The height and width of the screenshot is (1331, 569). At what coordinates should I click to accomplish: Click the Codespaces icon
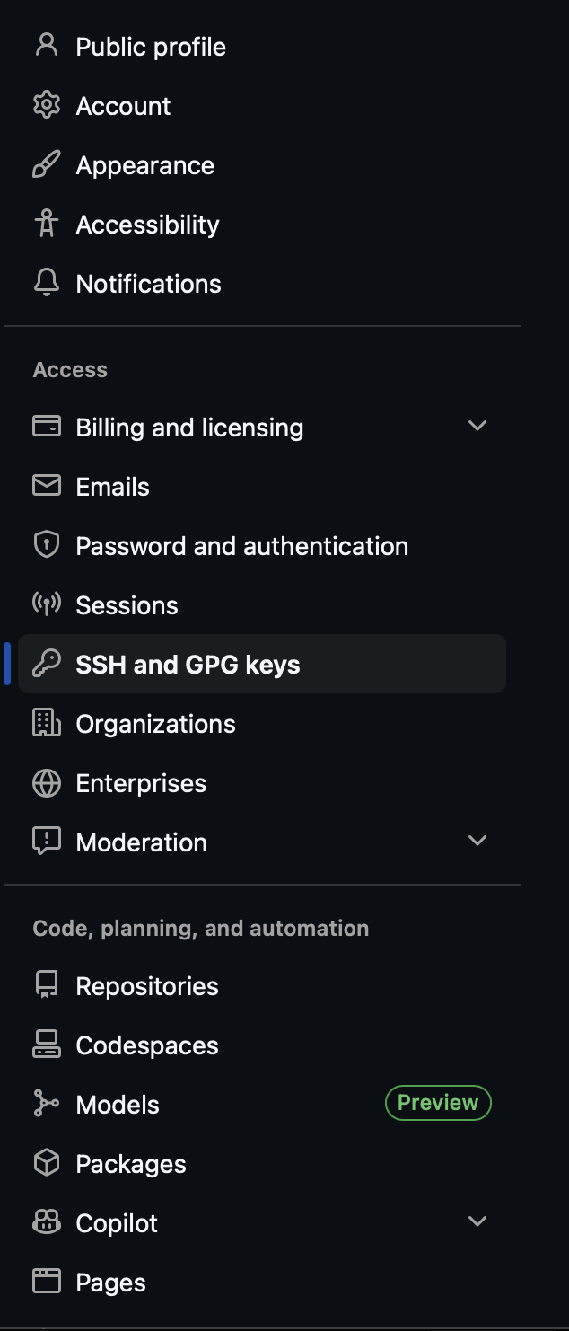tap(46, 1045)
